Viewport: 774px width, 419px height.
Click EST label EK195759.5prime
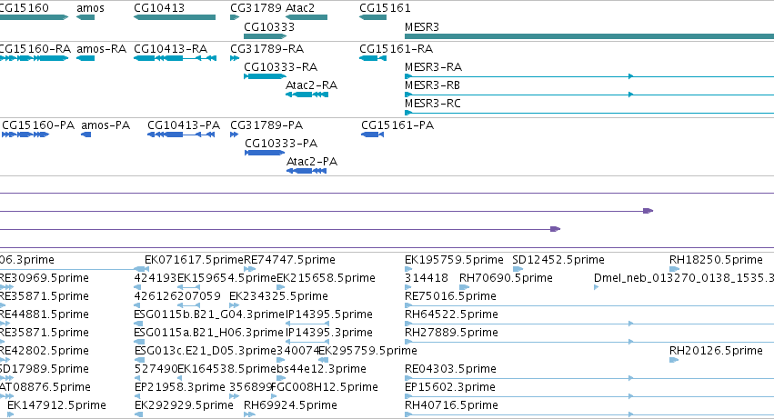pyautogui.click(x=454, y=260)
